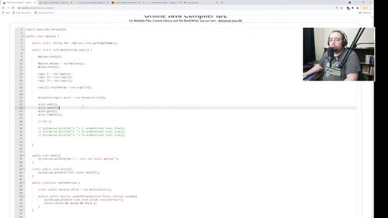Image resolution: width=388 pixels, height=218 pixels.
Task: Click the zoom magnifier icon in the address bar
Action: [x=337, y=8]
